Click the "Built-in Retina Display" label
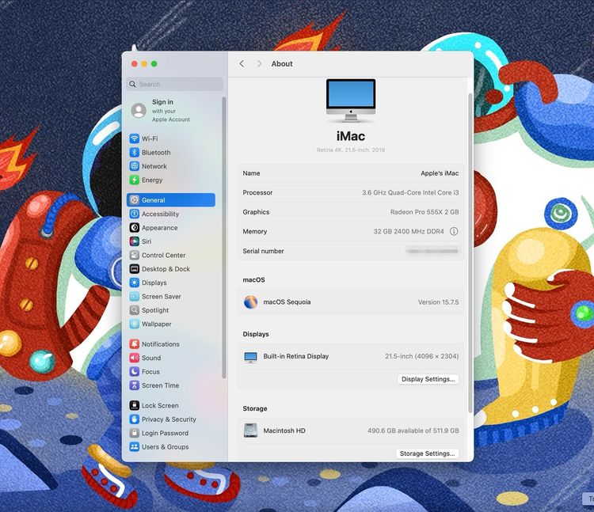This screenshot has height=512, width=594. [x=296, y=356]
